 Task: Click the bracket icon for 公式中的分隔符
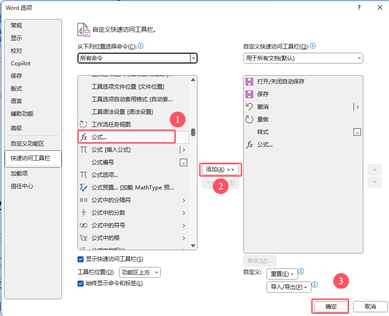(84, 200)
